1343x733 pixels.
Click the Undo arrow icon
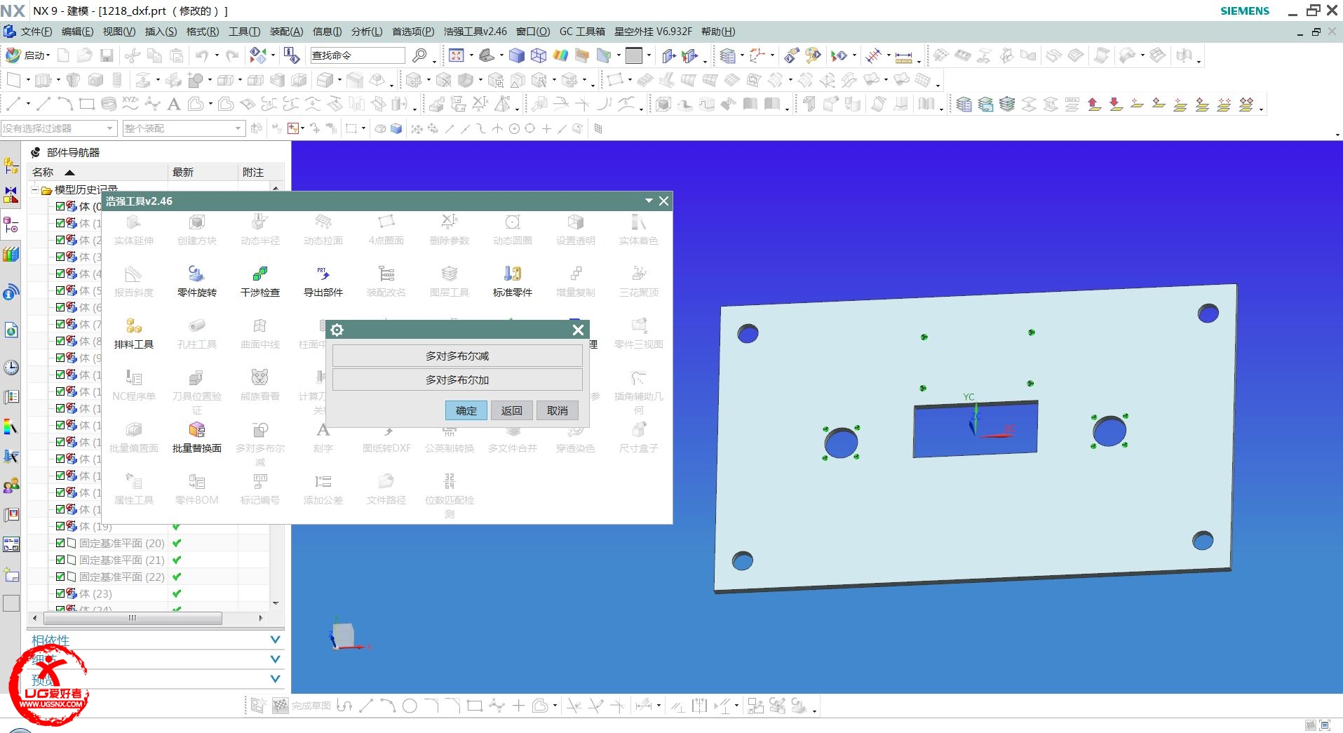pos(202,55)
